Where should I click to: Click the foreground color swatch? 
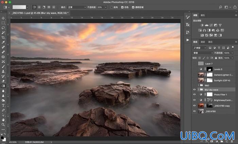(2, 138)
